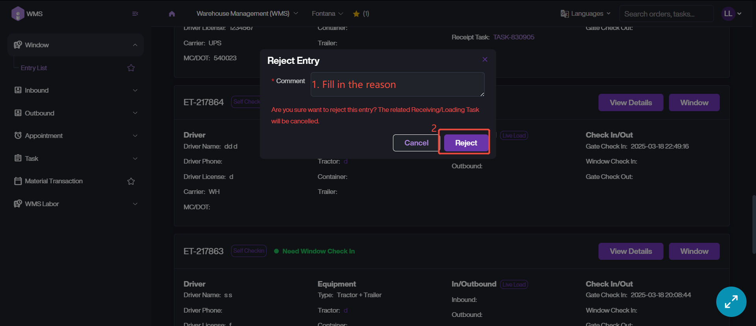
Task: Open the Fontana facility dropdown
Action: [327, 14]
